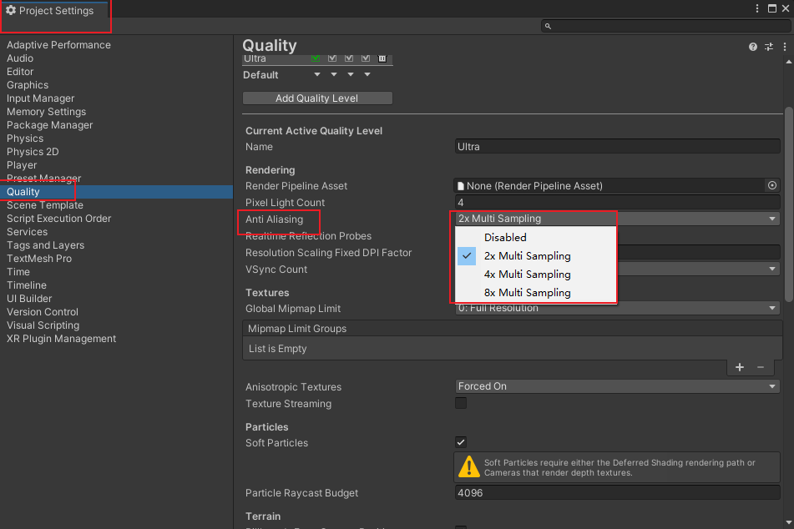
Task: Click the Quality panel vertical scrollbar thumb
Action: coord(788,204)
